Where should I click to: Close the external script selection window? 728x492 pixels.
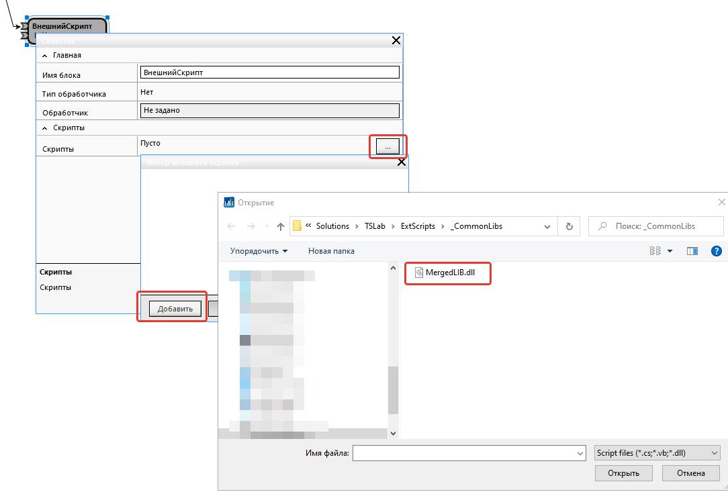(402, 162)
